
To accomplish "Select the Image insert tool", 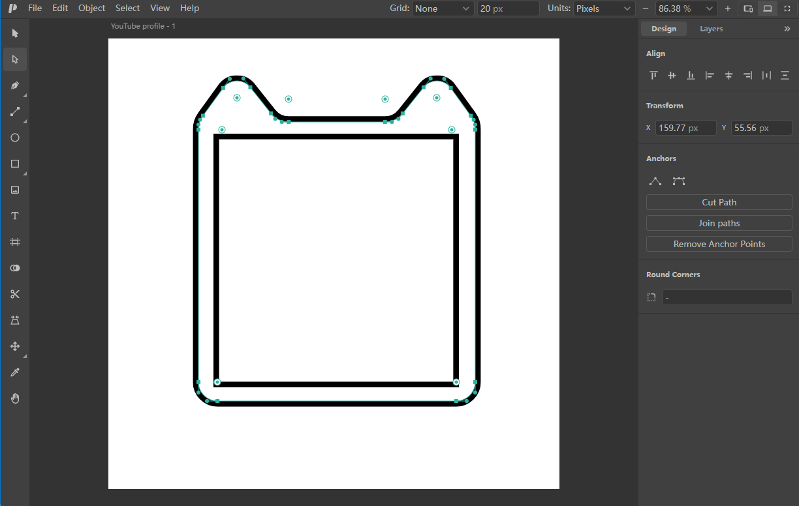I will pos(15,190).
